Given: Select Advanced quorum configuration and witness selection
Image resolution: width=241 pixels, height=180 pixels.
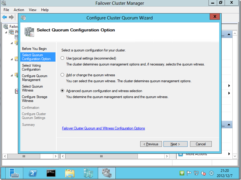Looking at the screenshot, I should coord(62,91).
